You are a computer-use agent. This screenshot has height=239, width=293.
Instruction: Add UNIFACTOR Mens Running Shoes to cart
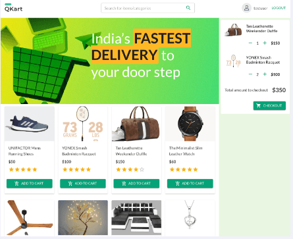(30, 184)
